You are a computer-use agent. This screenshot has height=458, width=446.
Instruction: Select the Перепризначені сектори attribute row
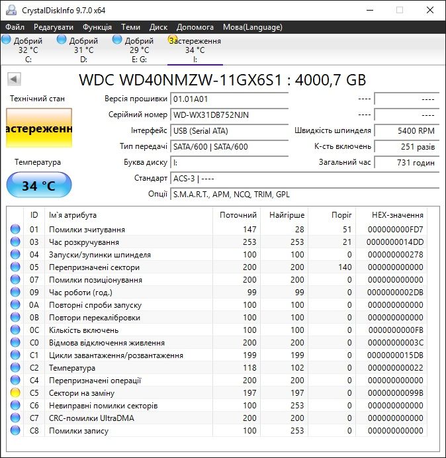point(218,267)
